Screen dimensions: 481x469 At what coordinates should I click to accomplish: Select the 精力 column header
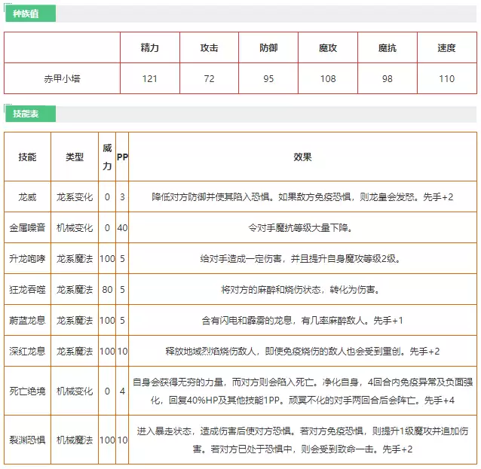[x=149, y=47]
